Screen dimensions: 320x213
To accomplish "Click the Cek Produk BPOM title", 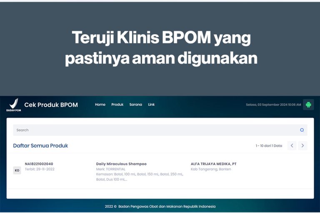I will [51, 105].
